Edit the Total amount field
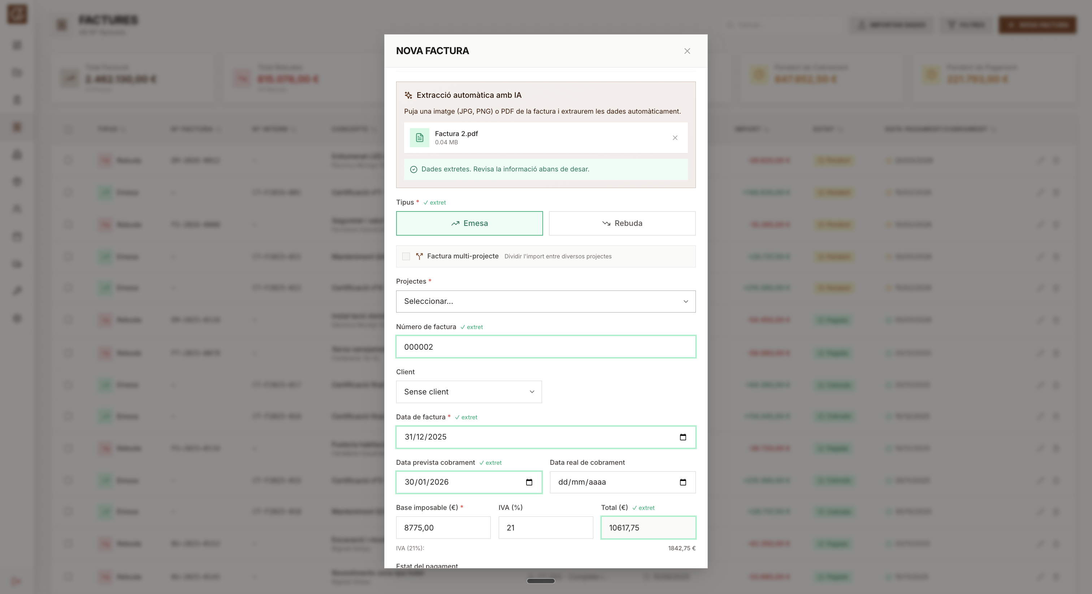The image size is (1092, 594). [x=648, y=528]
